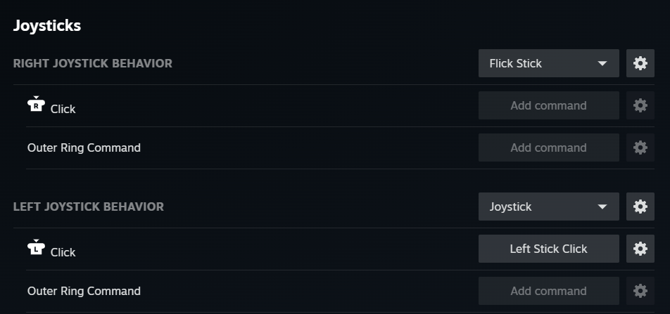The height and width of the screenshot is (314, 670).
Task: Open gear settings for right stick Click
Action: click(x=640, y=105)
